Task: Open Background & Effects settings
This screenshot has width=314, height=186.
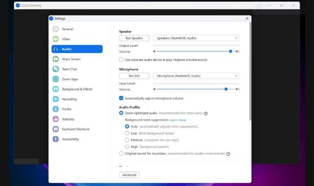Action: (x=77, y=89)
